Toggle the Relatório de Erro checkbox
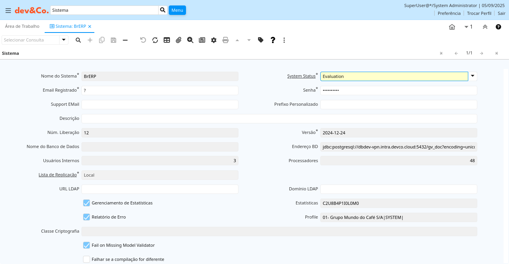This screenshot has height=264, width=509. coord(87,217)
